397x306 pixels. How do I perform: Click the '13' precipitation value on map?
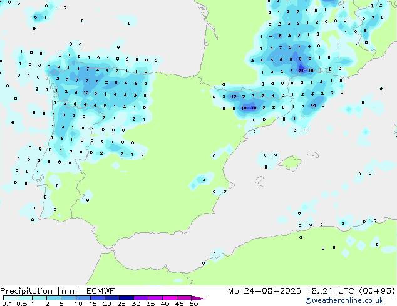pos(234,96)
